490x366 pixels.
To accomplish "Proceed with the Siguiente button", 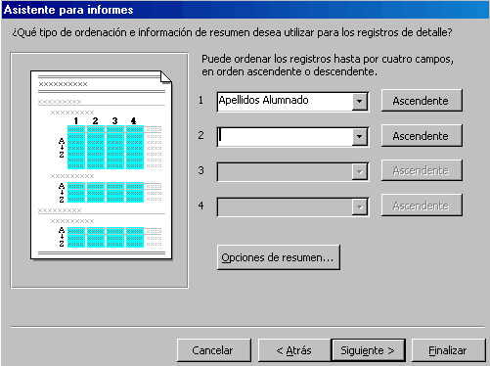I will 368,350.
